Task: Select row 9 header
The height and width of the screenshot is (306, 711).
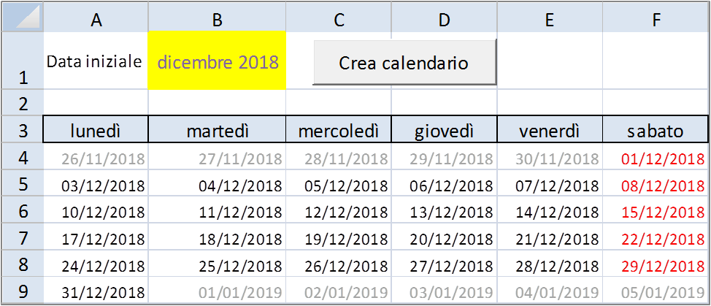Action: coord(22,292)
